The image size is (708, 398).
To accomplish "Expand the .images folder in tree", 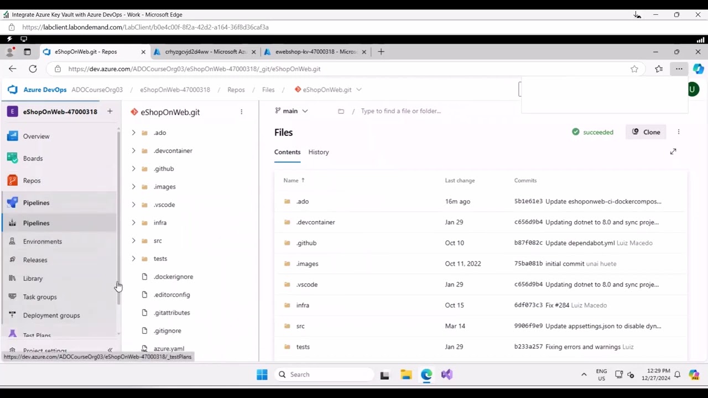I will click(x=133, y=186).
